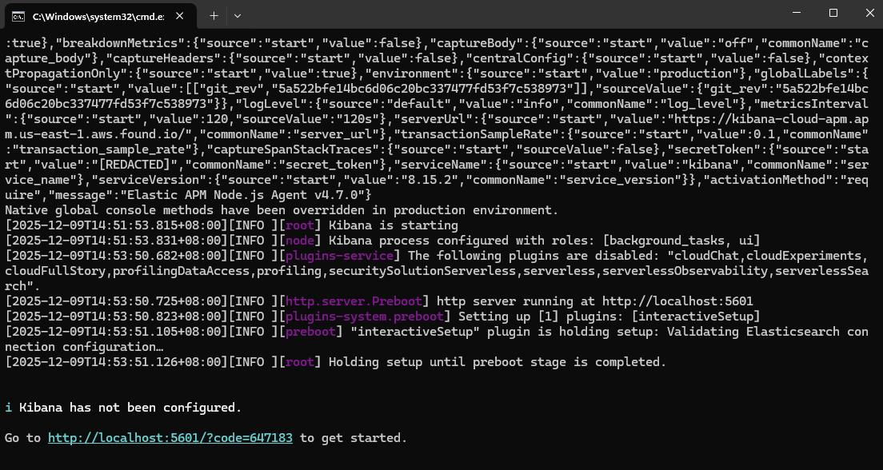Close the cmd.exe tab

tap(180, 16)
